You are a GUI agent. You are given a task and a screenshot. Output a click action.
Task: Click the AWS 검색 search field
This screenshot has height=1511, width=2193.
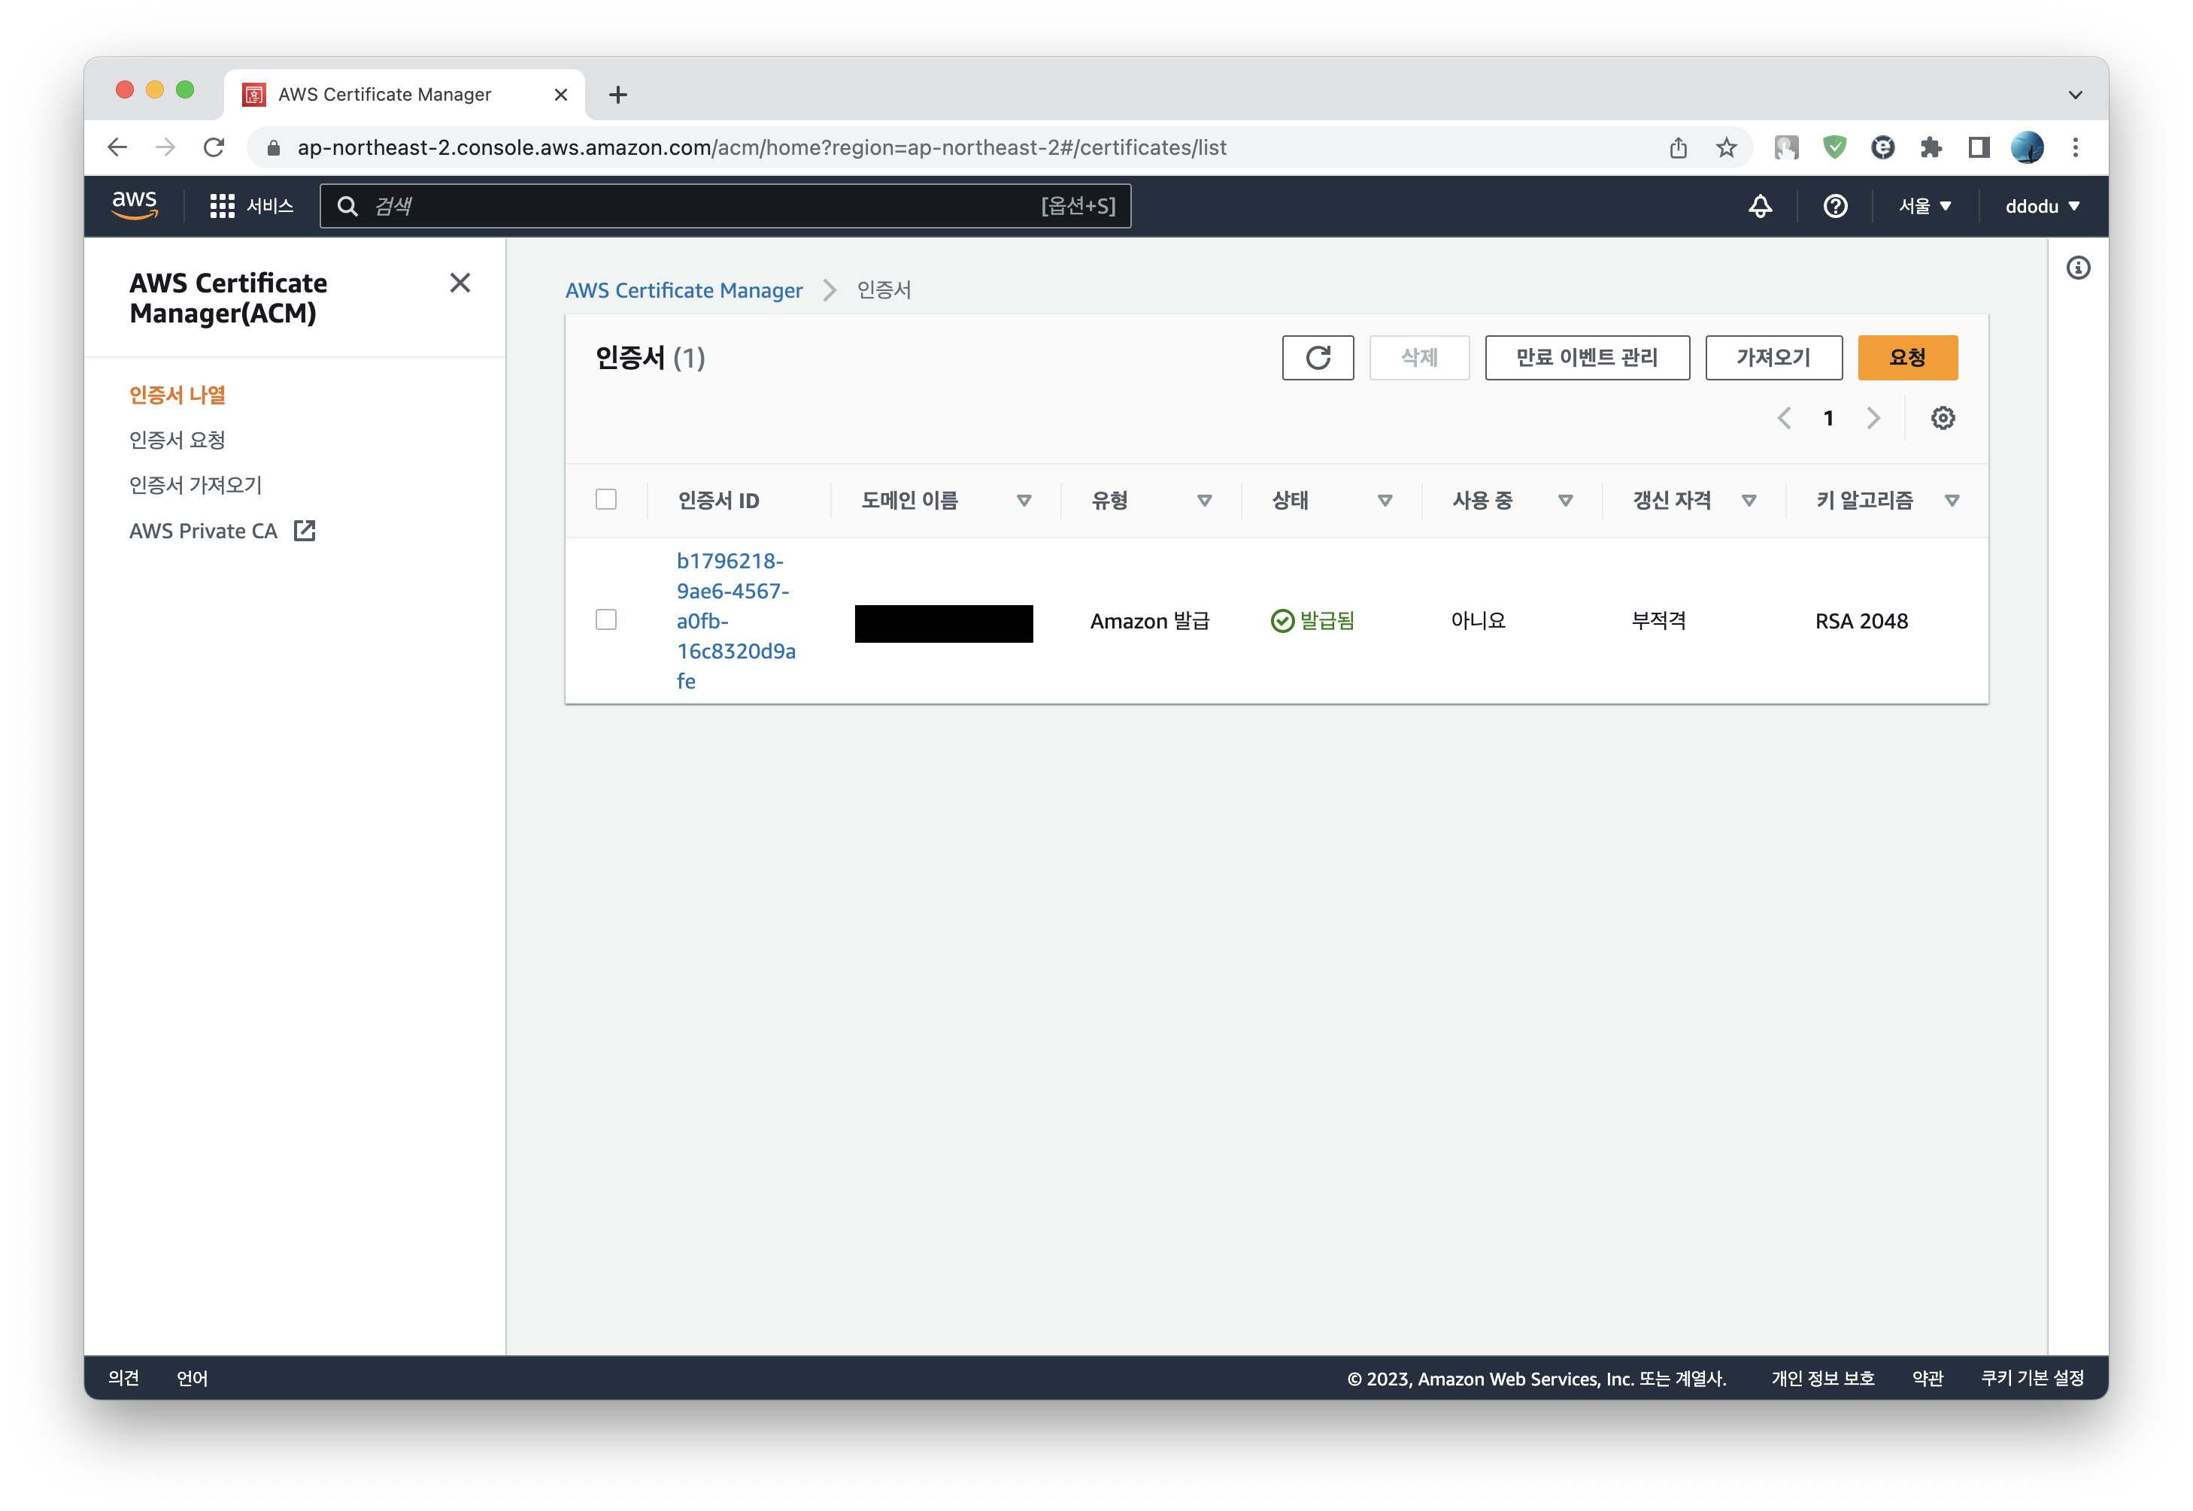(725, 207)
